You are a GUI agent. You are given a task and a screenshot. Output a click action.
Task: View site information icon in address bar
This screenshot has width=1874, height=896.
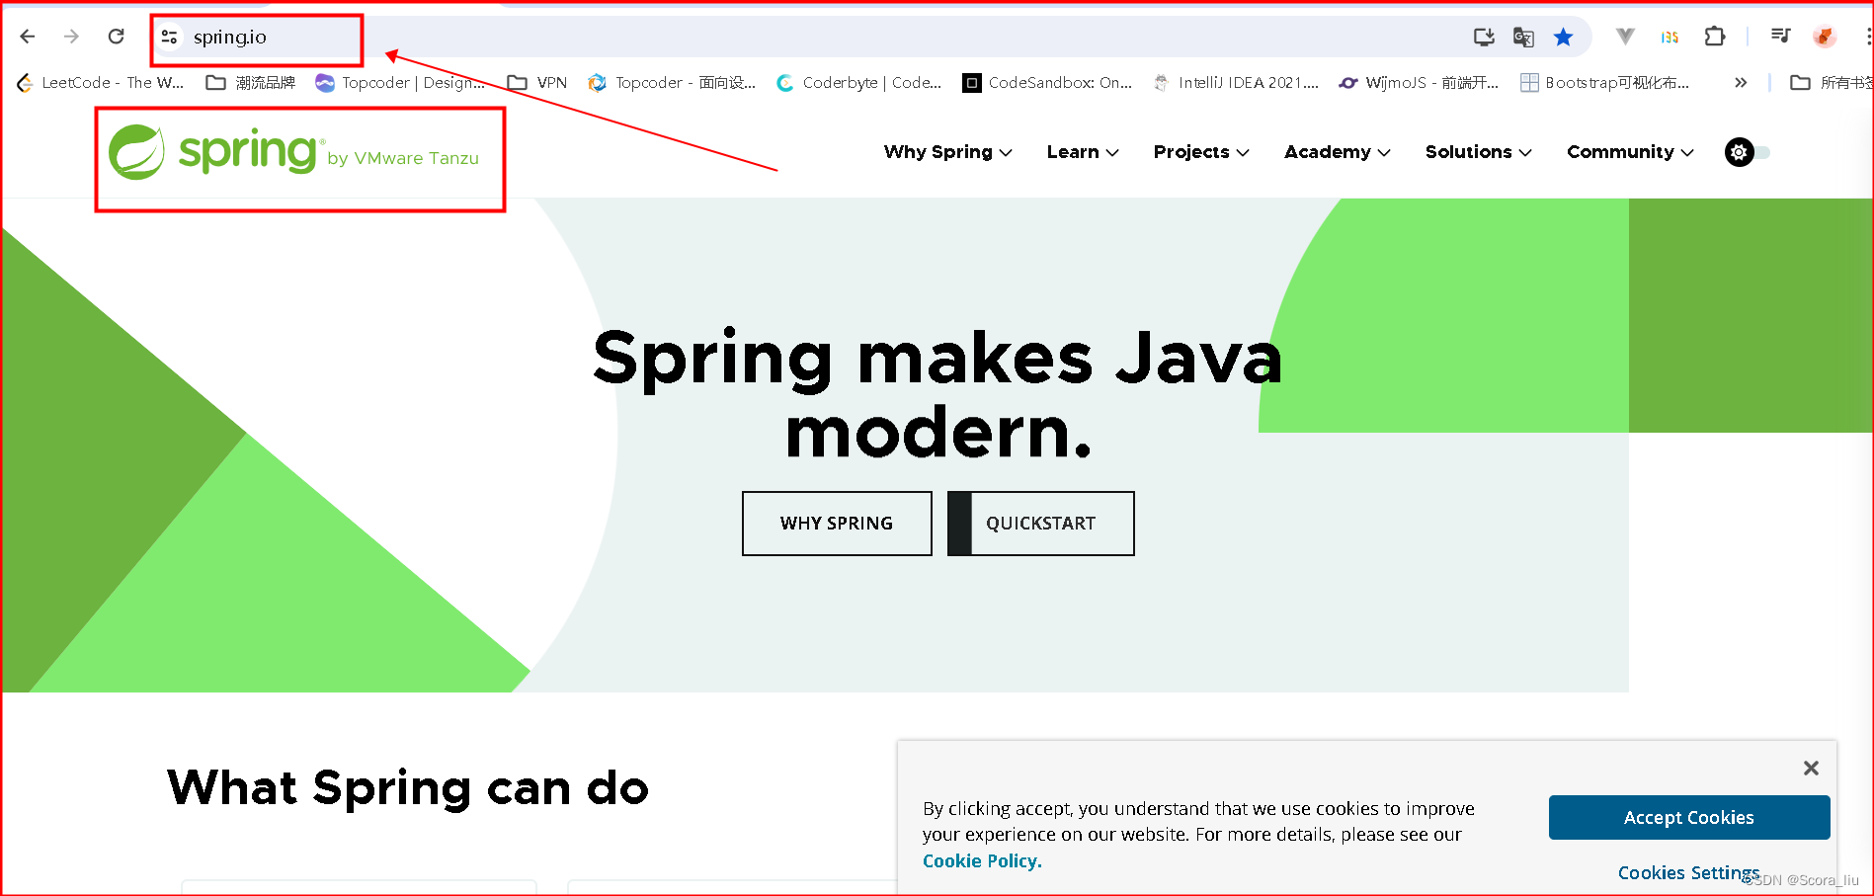tap(170, 37)
